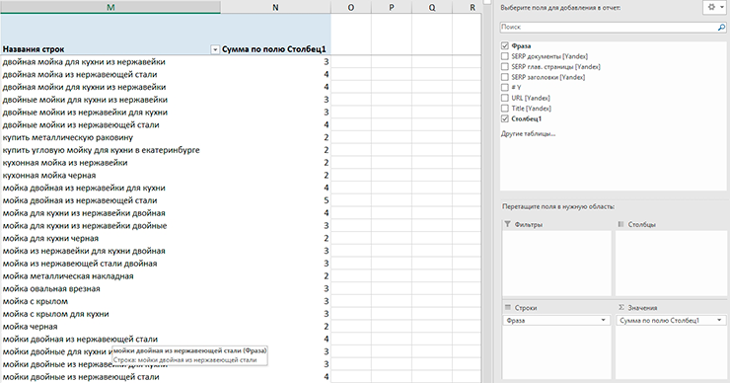Image resolution: width=730 pixels, height=383 pixels.
Task: Select row мойка двойная из нержавейки для кухни
Action: [x=84, y=188]
